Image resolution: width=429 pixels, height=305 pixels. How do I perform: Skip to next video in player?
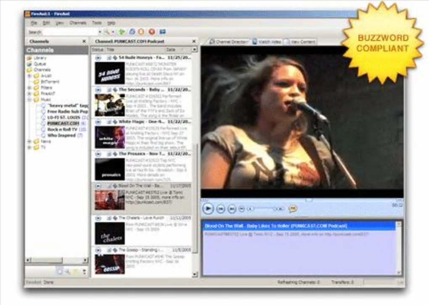[x=232, y=209]
